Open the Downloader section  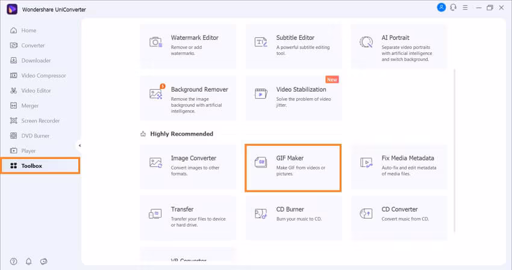click(x=30, y=60)
